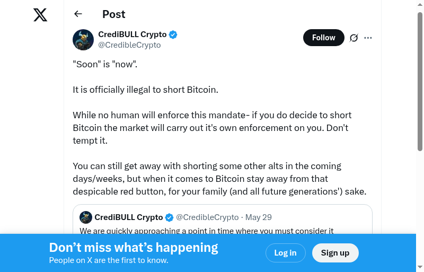Click the verified badge beside the author name
The image size is (424, 272).
(173, 35)
